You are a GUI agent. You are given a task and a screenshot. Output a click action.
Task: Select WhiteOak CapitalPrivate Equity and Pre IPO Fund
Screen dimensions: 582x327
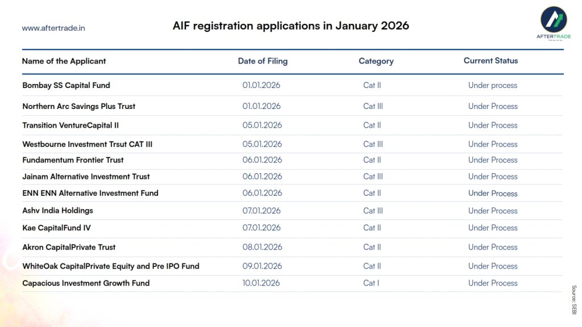(110, 266)
